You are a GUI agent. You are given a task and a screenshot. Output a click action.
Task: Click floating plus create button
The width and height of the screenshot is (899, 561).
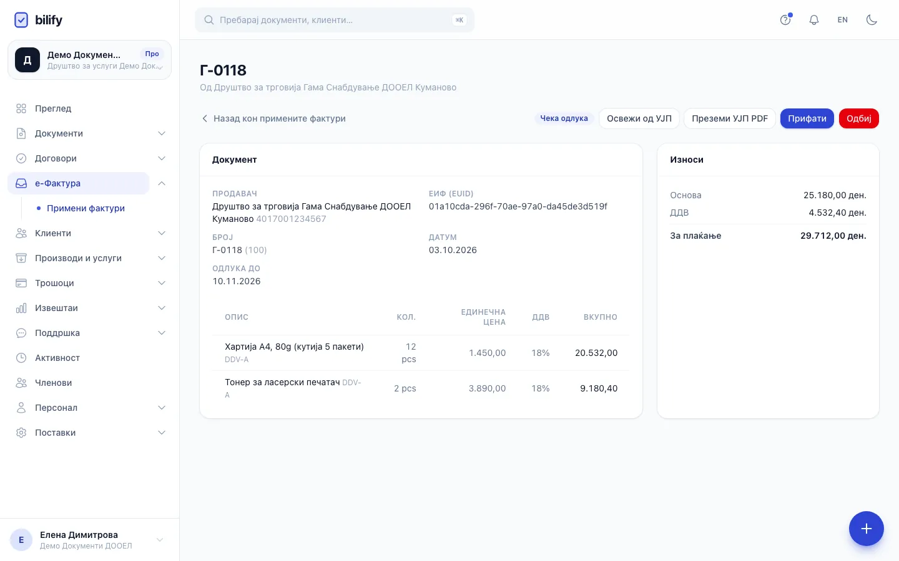pyautogui.click(x=866, y=529)
